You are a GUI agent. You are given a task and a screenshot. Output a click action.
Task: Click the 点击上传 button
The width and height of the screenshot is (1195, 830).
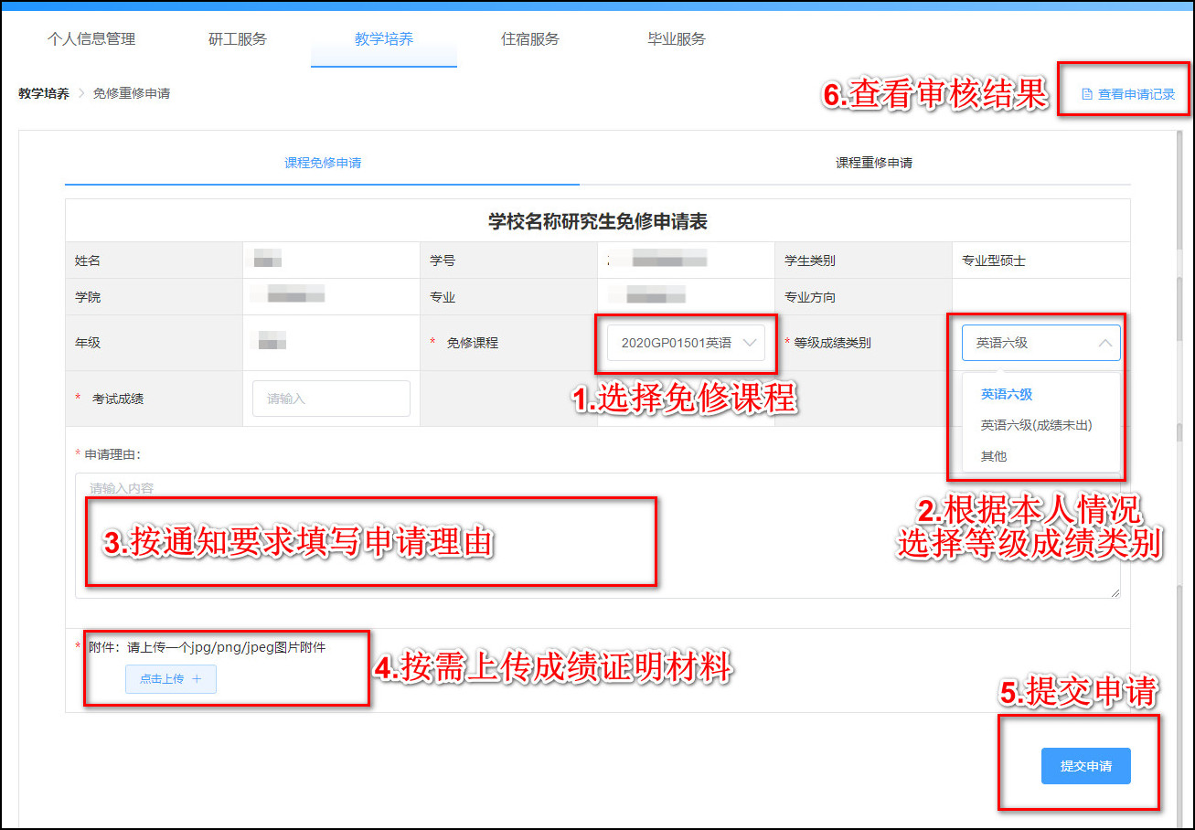pyautogui.click(x=171, y=678)
